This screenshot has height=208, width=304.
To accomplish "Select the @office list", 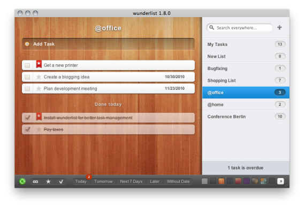I will coord(246,93).
